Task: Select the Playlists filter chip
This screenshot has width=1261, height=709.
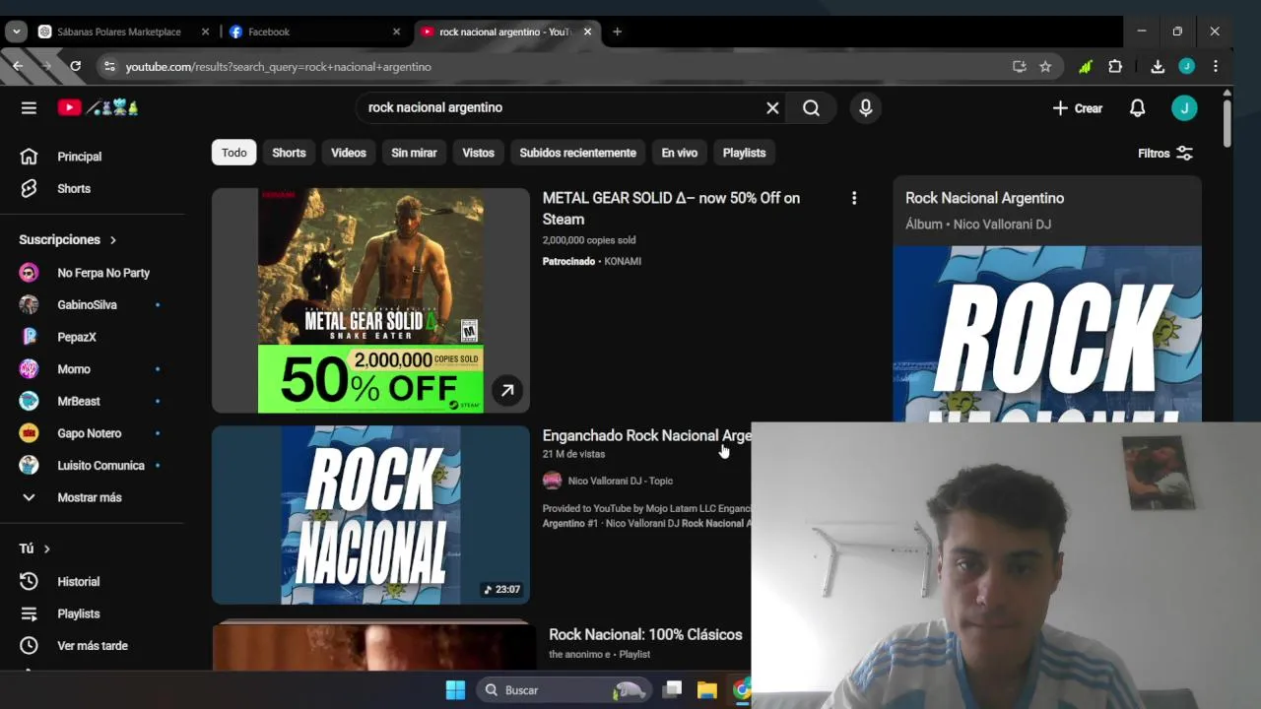Action: click(744, 153)
